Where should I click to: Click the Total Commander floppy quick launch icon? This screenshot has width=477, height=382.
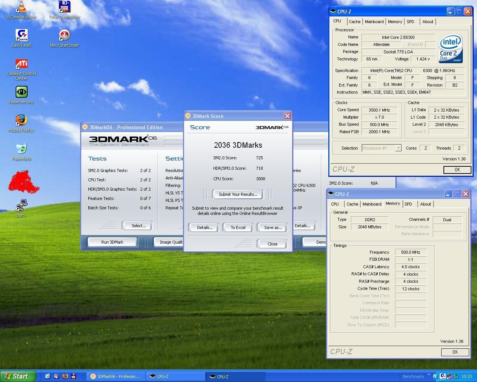[x=74, y=376]
